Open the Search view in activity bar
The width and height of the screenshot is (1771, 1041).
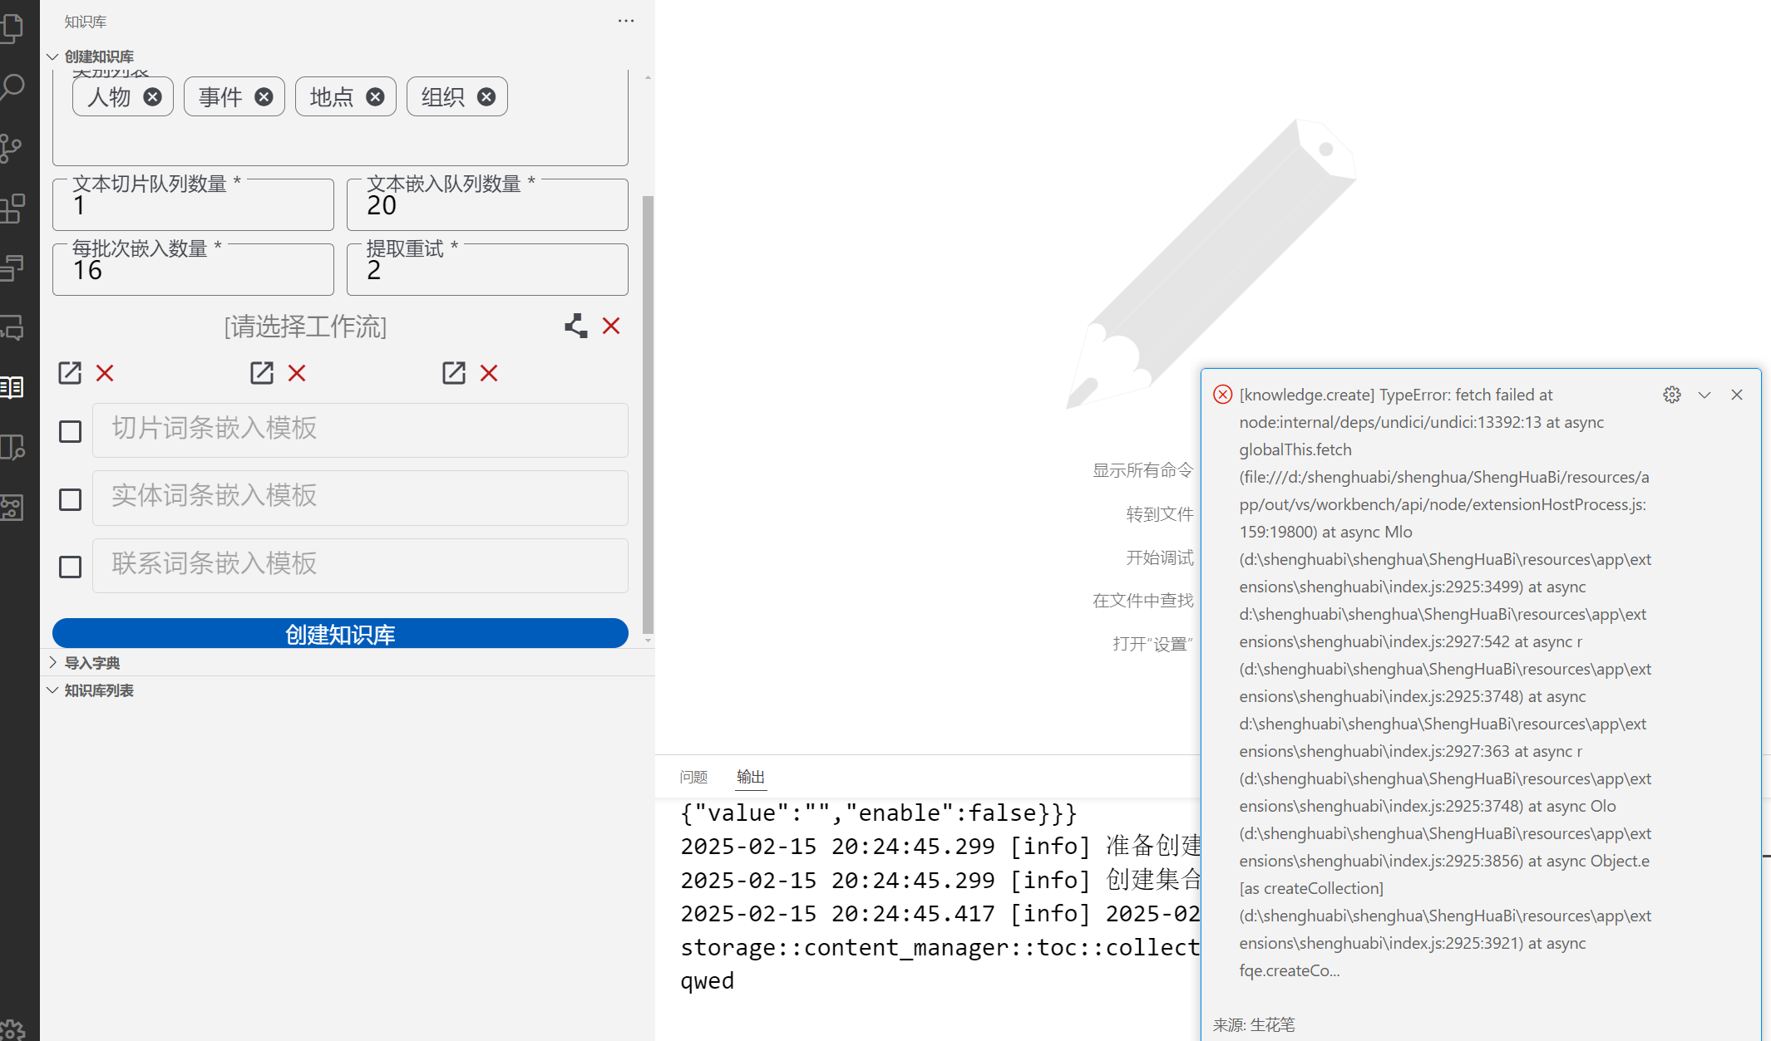tap(12, 87)
